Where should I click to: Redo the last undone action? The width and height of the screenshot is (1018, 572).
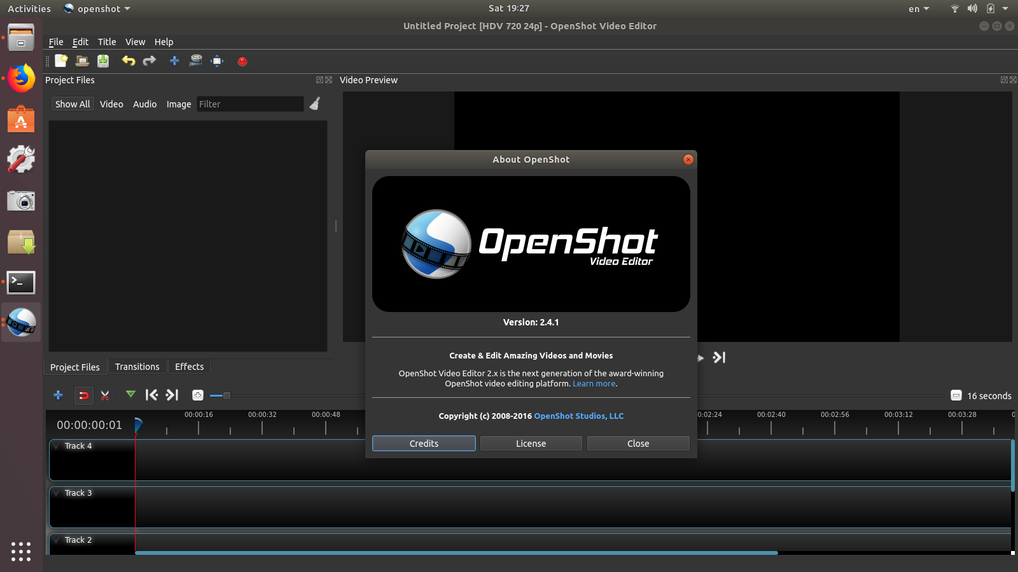pos(149,60)
